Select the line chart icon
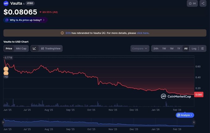Image resolution: width=210 pixels, height=133 pixels. pyautogui.click(x=34, y=49)
